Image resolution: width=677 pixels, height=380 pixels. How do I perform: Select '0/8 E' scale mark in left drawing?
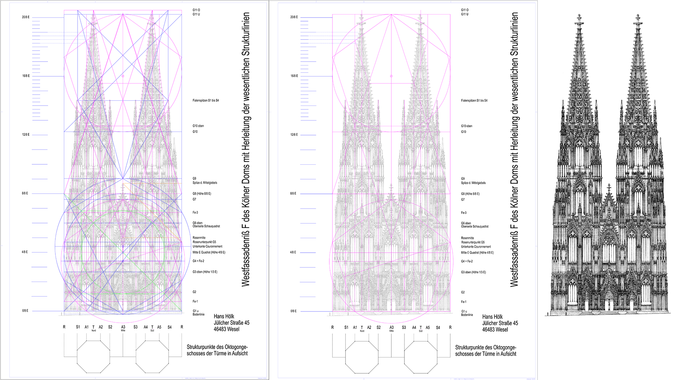pos(25,311)
